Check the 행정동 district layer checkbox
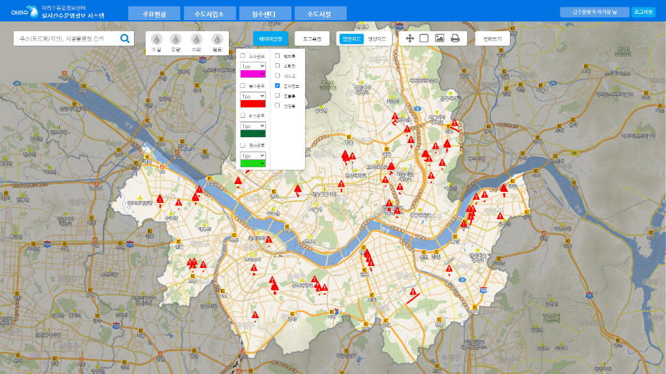Image resolution: width=666 pixels, height=374 pixels. (x=277, y=105)
